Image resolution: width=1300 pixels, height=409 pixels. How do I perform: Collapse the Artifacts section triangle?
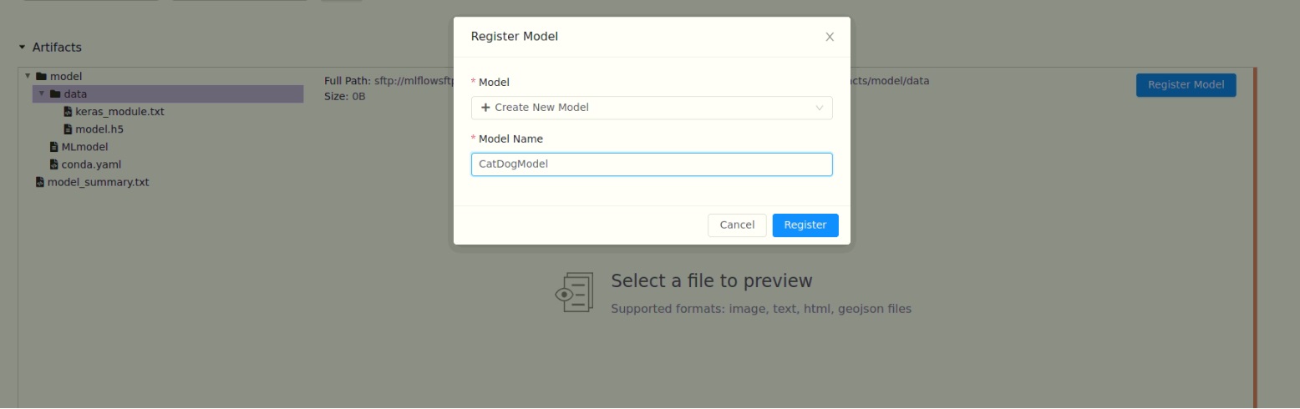coord(23,48)
